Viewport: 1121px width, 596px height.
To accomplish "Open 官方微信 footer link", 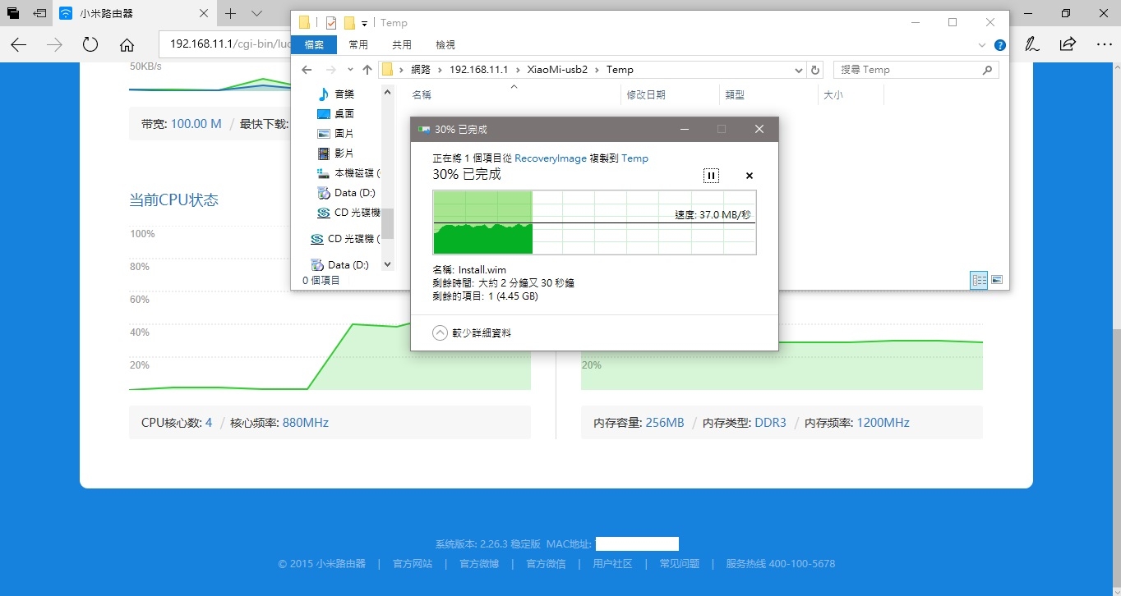I will [x=546, y=564].
